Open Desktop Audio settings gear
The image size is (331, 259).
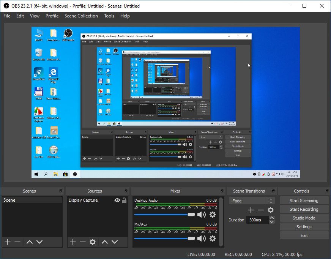213,215
